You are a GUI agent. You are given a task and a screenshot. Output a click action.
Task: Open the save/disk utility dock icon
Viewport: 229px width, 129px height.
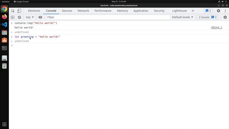tap(4, 58)
